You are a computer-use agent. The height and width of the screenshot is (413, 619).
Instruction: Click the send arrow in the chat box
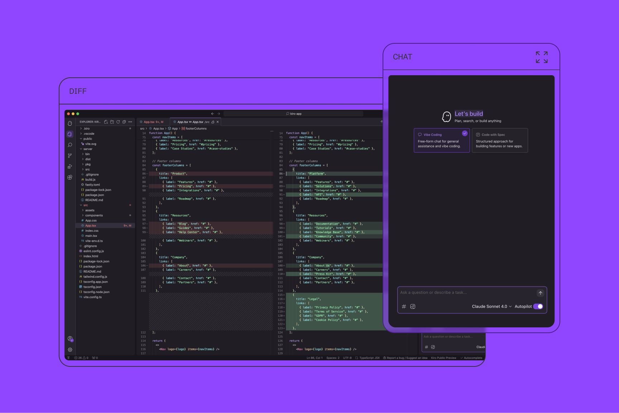pyautogui.click(x=540, y=293)
